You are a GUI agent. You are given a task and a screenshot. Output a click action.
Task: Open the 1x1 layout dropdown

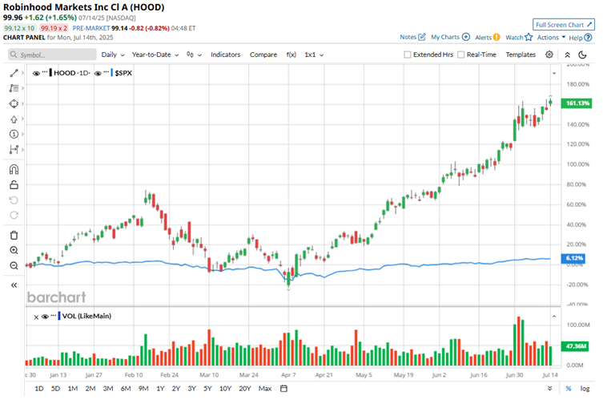(x=314, y=55)
